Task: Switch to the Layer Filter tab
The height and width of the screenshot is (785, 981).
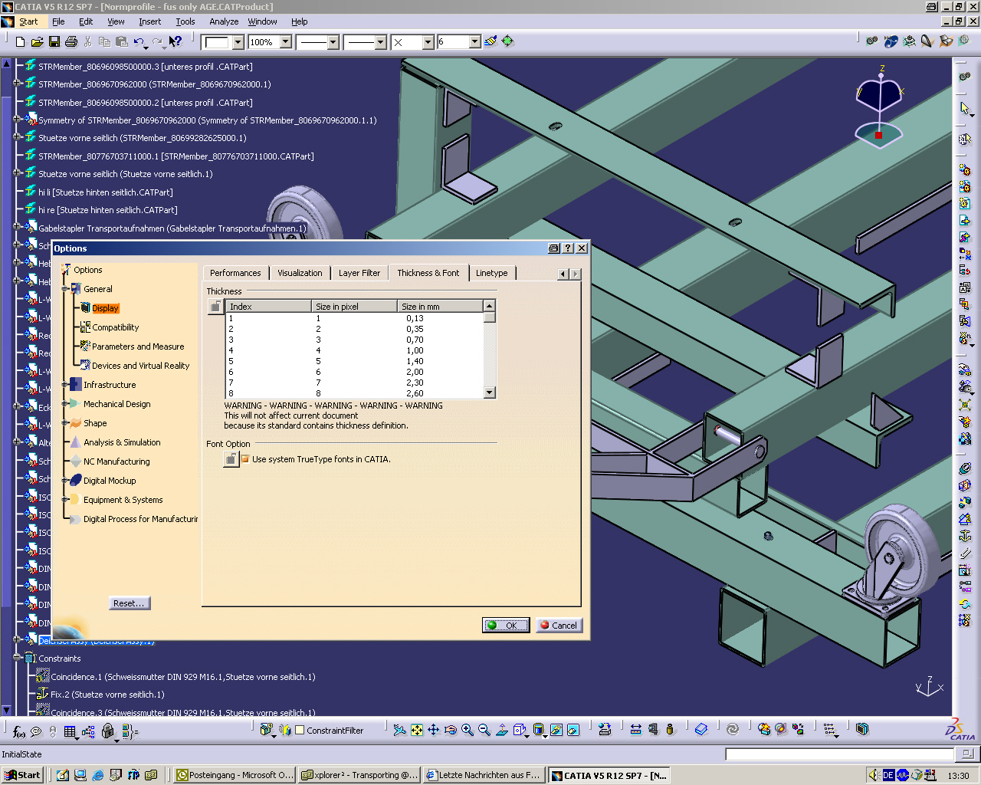Action: coord(359,273)
